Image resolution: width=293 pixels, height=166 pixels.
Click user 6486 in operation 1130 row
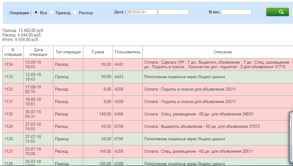coord(119,114)
